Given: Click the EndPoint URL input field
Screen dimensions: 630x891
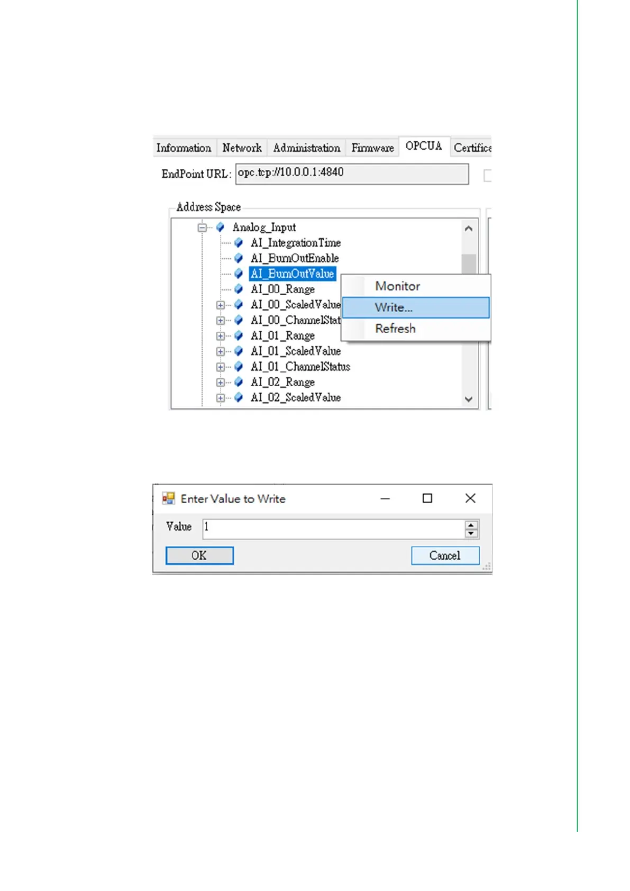Looking at the screenshot, I should [352, 174].
